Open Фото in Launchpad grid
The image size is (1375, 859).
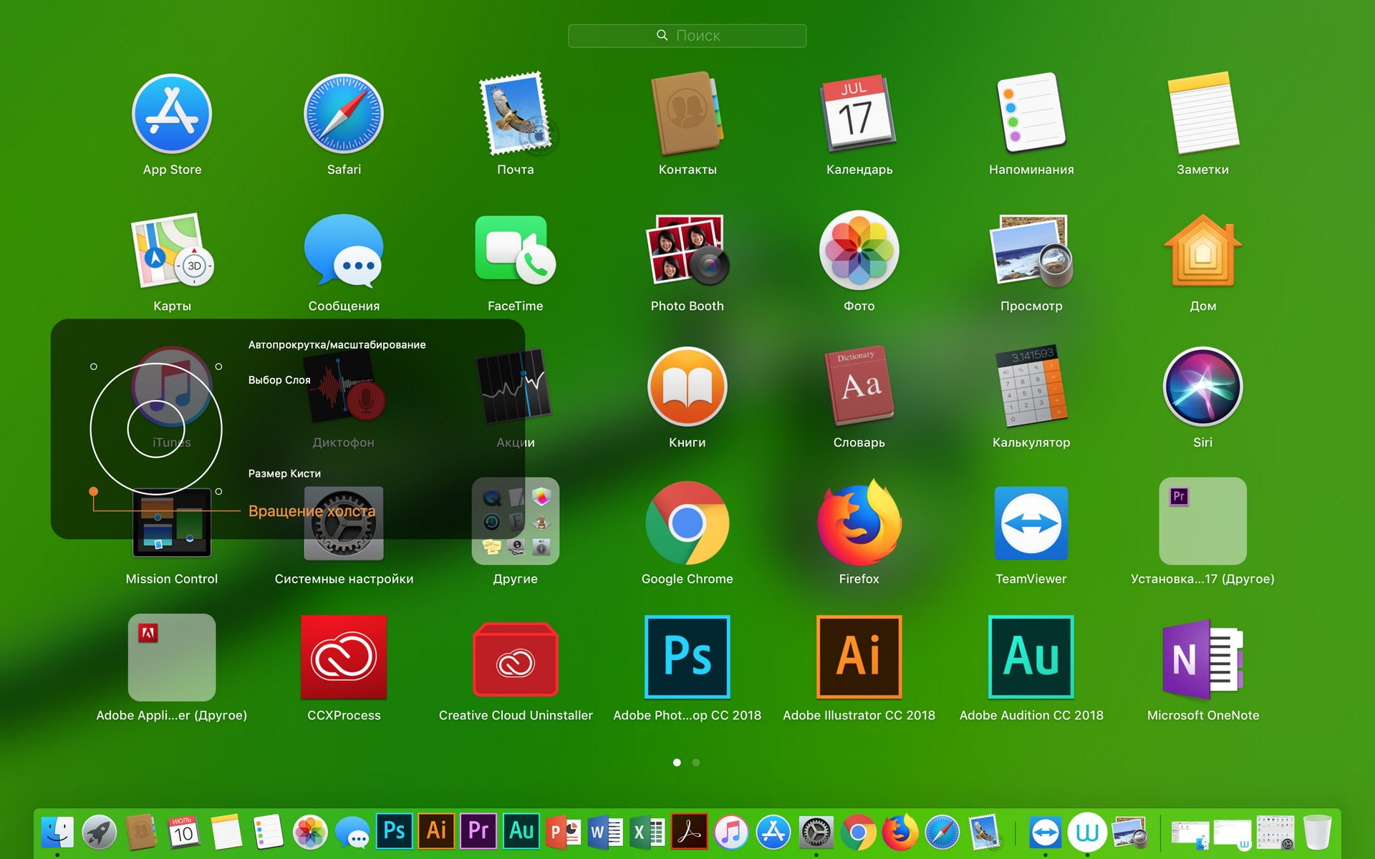pyautogui.click(x=859, y=251)
